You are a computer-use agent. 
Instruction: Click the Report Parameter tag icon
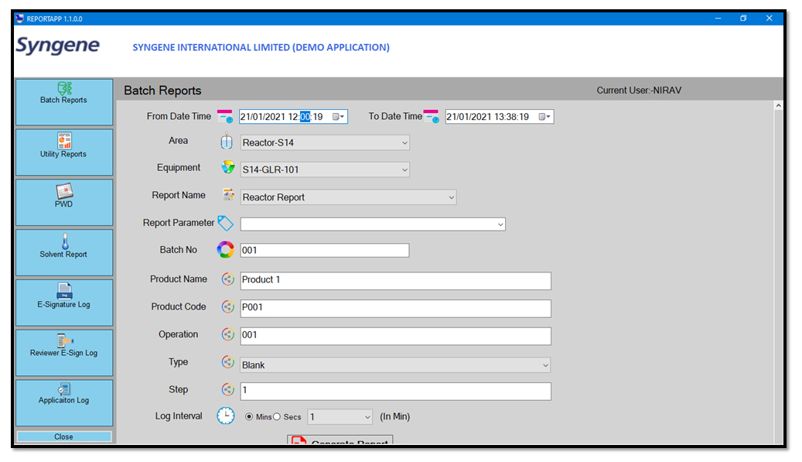pyautogui.click(x=226, y=223)
